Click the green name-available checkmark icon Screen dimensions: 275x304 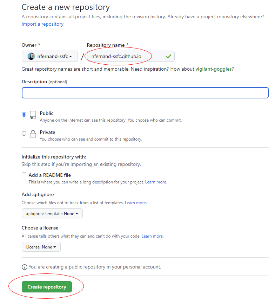pos(169,56)
